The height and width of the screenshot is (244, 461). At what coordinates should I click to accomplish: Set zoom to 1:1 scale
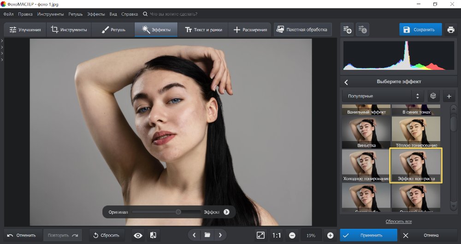point(277,235)
